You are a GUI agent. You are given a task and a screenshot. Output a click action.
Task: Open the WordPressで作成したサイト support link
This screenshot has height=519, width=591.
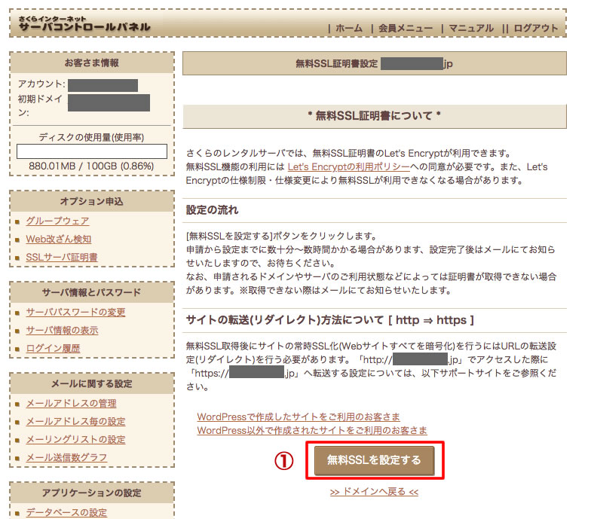(299, 417)
